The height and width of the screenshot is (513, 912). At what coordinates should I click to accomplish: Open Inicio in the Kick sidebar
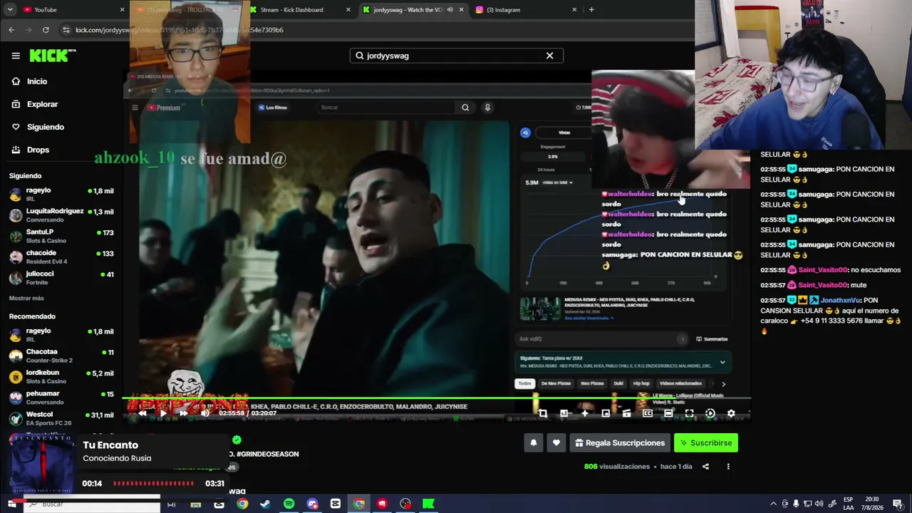37,81
